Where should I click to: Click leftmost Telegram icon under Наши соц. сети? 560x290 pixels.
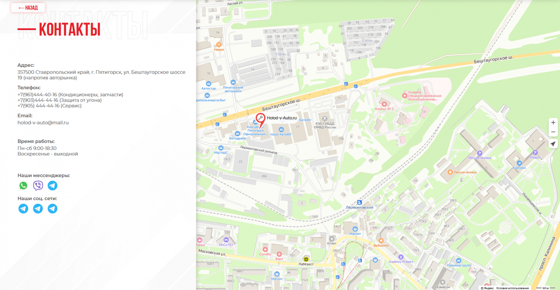coord(23,209)
